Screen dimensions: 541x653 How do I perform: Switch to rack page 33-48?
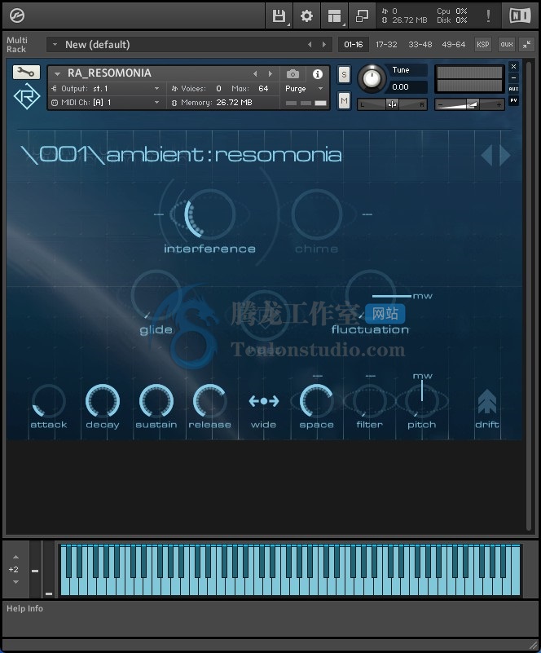coord(420,44)
